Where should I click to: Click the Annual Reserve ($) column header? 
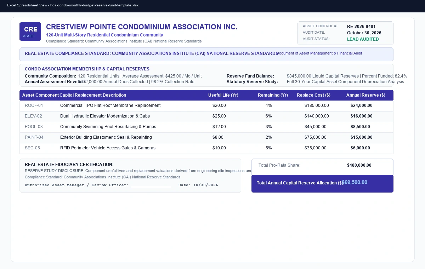[365, 95]
